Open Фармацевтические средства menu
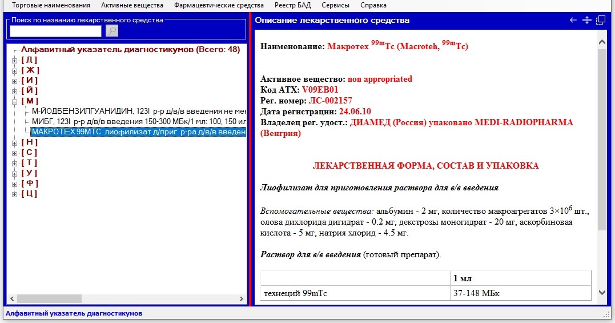 [219, 5]
